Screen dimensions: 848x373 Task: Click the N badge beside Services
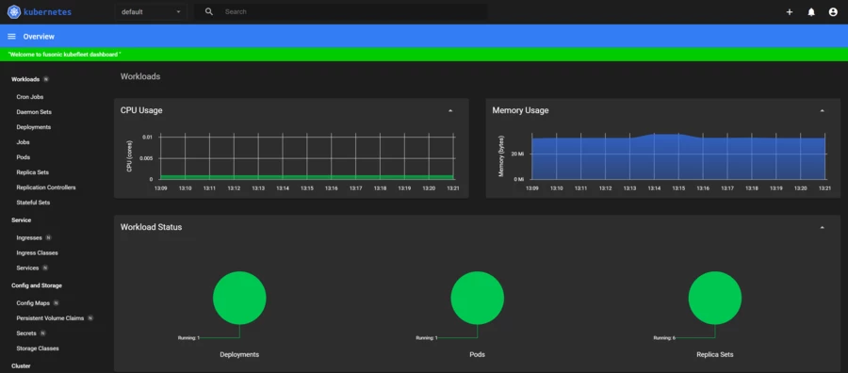[x=45, y=268]
